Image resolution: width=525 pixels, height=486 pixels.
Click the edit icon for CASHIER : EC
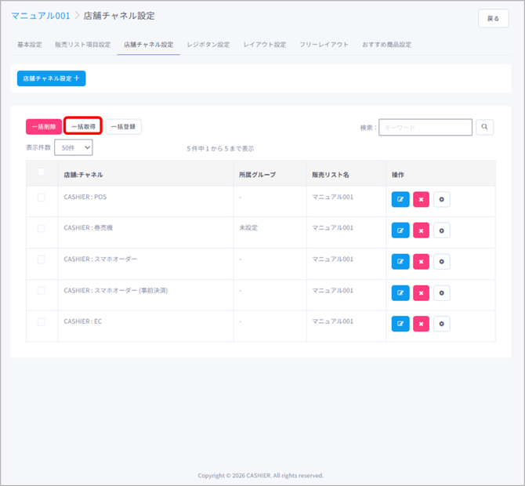pyautogui.click(x=400, y=324)
